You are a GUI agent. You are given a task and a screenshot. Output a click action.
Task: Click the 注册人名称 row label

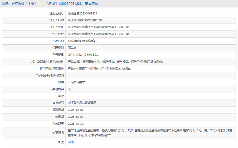point(57,20)
